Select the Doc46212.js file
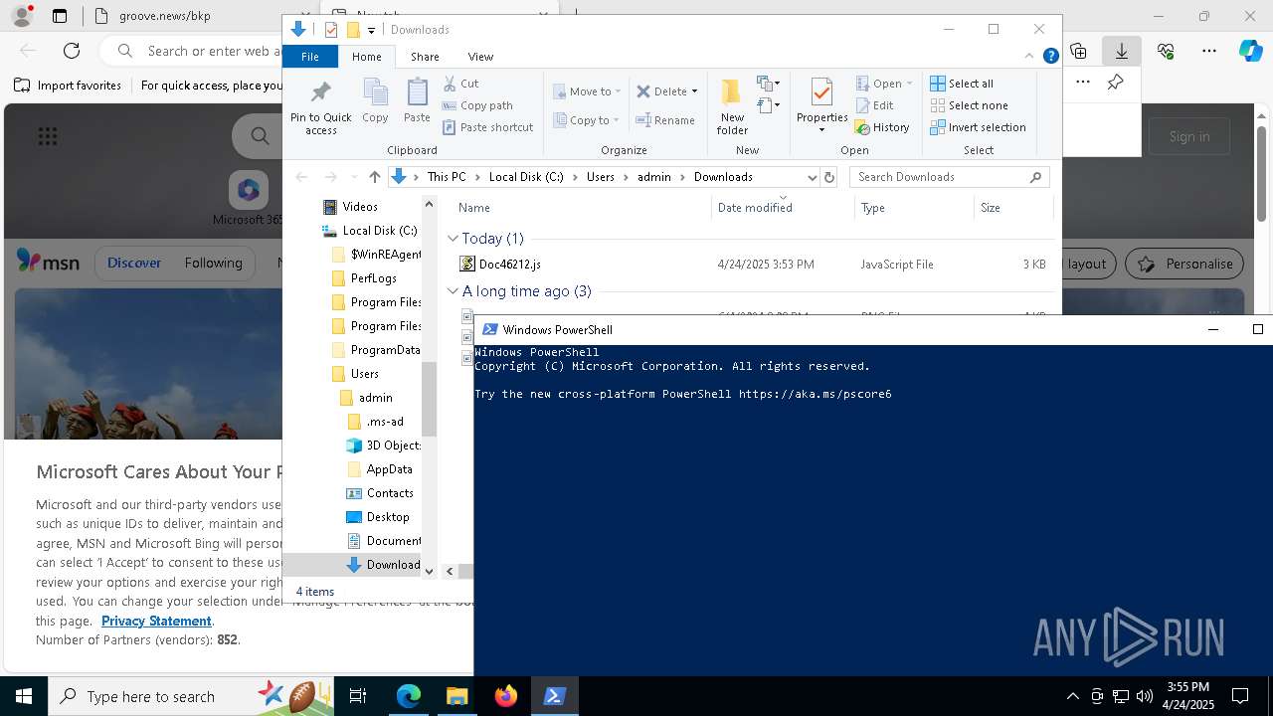This screenshot has width=1273, height=716. tap(509, 265)
